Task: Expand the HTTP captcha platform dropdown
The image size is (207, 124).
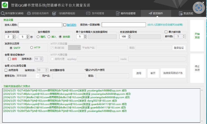Action: [x=79, y=48]
